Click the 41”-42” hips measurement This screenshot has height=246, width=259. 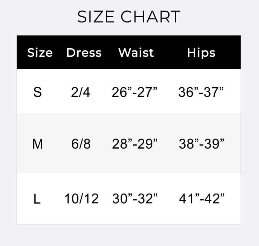tap(202, 199)
